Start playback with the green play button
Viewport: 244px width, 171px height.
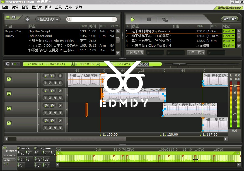133,20
